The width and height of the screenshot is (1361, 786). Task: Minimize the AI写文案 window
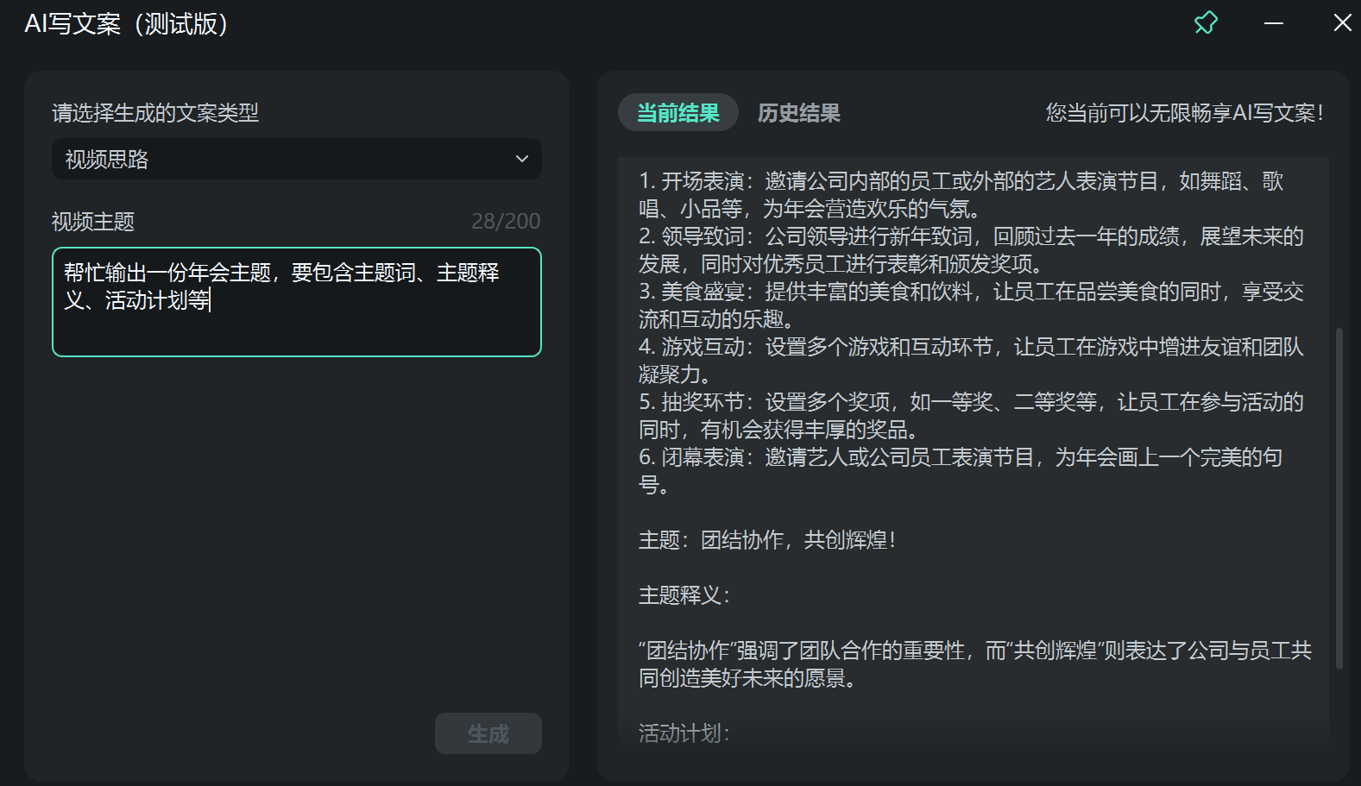coord(1274,23)
